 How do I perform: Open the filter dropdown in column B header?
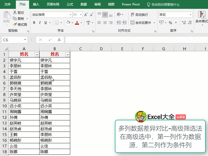click(x=68, y=55)
